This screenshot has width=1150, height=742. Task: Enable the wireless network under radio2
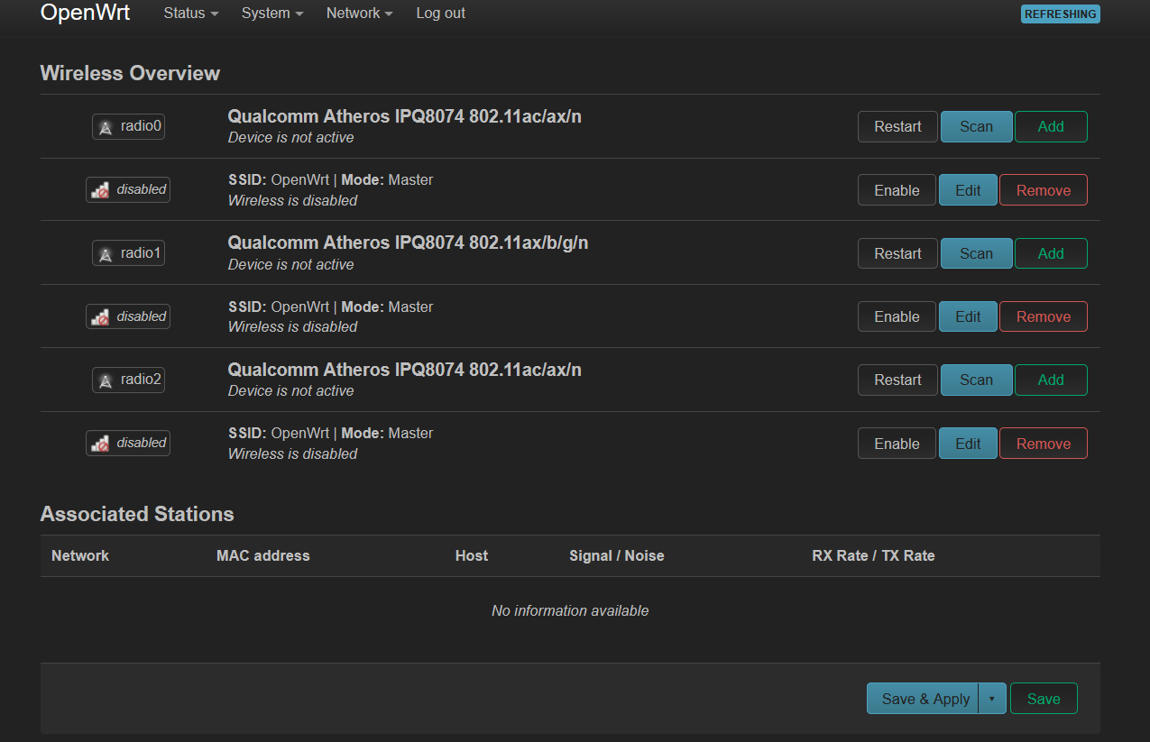[897, 444]
